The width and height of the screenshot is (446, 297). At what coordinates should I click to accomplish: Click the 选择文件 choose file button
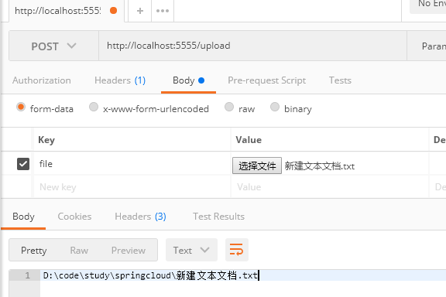pos(257,166)
